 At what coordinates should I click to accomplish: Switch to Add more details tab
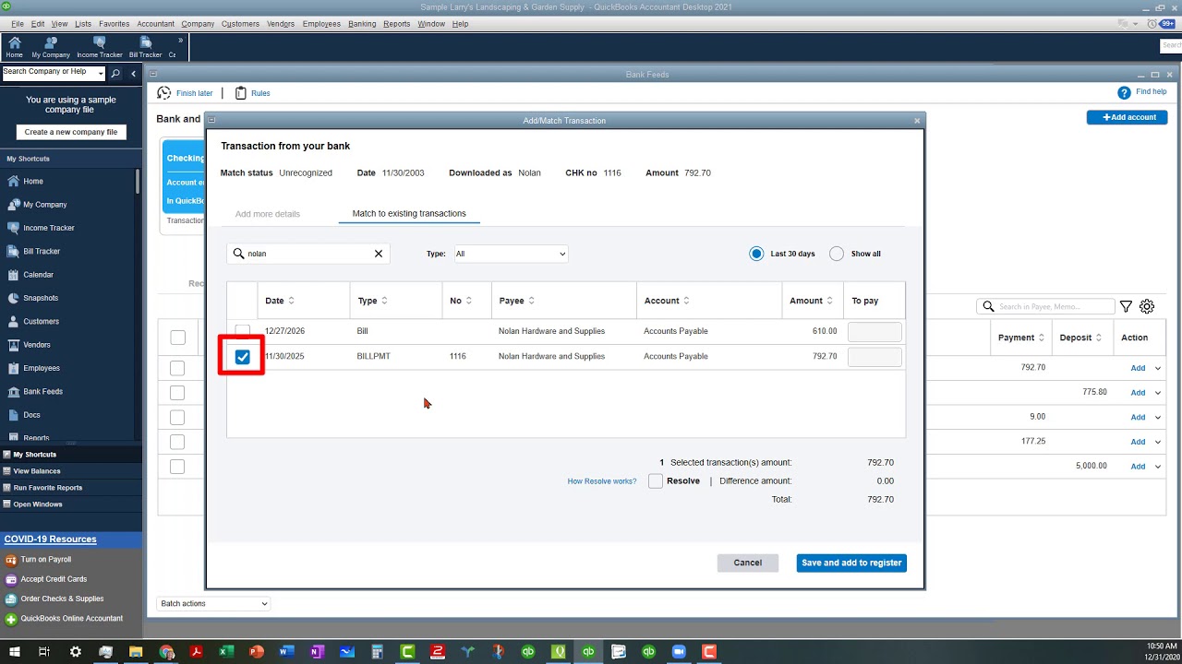pos(268,214)
